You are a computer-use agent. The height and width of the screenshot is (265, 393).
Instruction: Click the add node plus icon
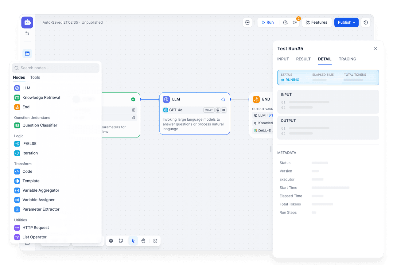pos(111,241)
